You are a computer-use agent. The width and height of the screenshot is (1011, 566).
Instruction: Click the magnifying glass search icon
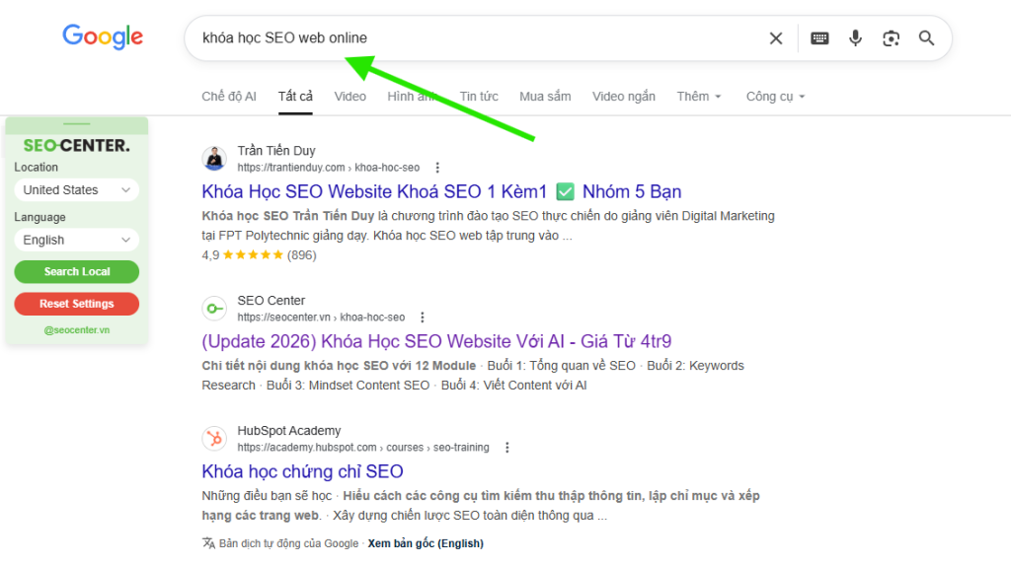click(x=926, y=38)
